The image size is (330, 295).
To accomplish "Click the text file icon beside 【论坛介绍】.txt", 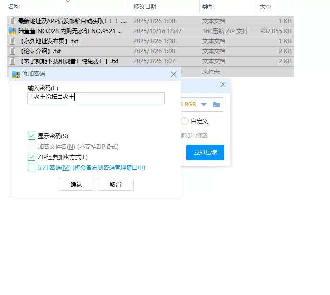I will (x=12, y=51).
